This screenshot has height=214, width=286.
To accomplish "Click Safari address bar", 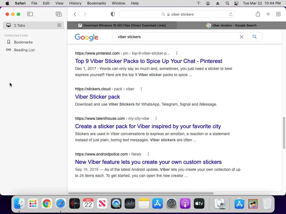I will 177,14.
